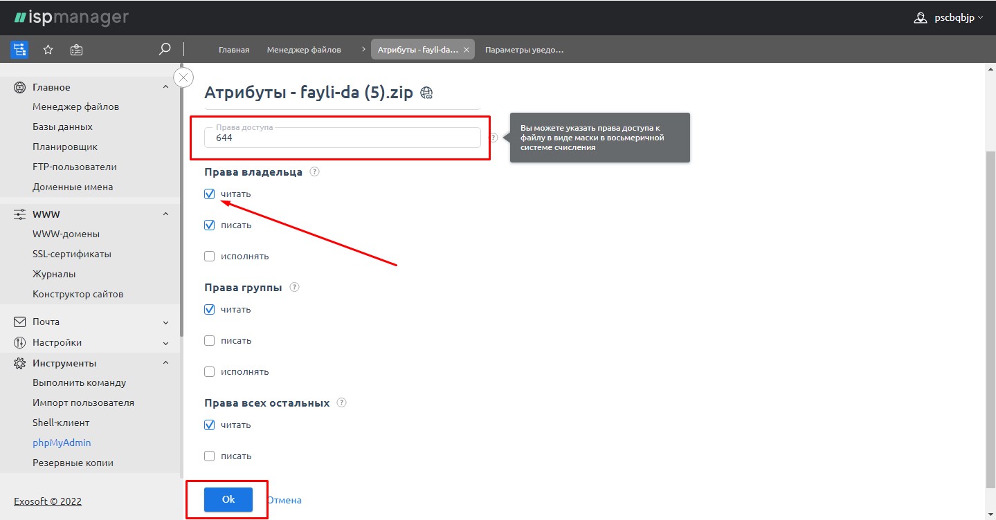Uncheck group читать permission

click(x=210, y=310)
